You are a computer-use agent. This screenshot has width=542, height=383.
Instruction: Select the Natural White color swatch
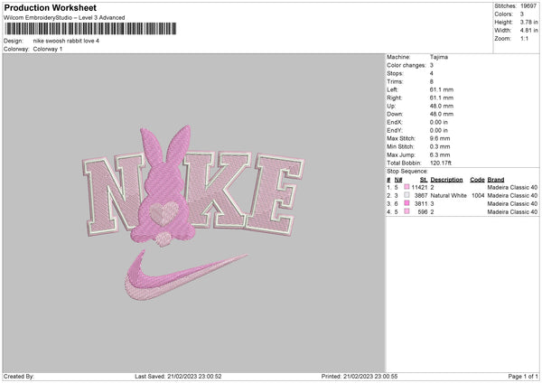(x=406, y=196)
